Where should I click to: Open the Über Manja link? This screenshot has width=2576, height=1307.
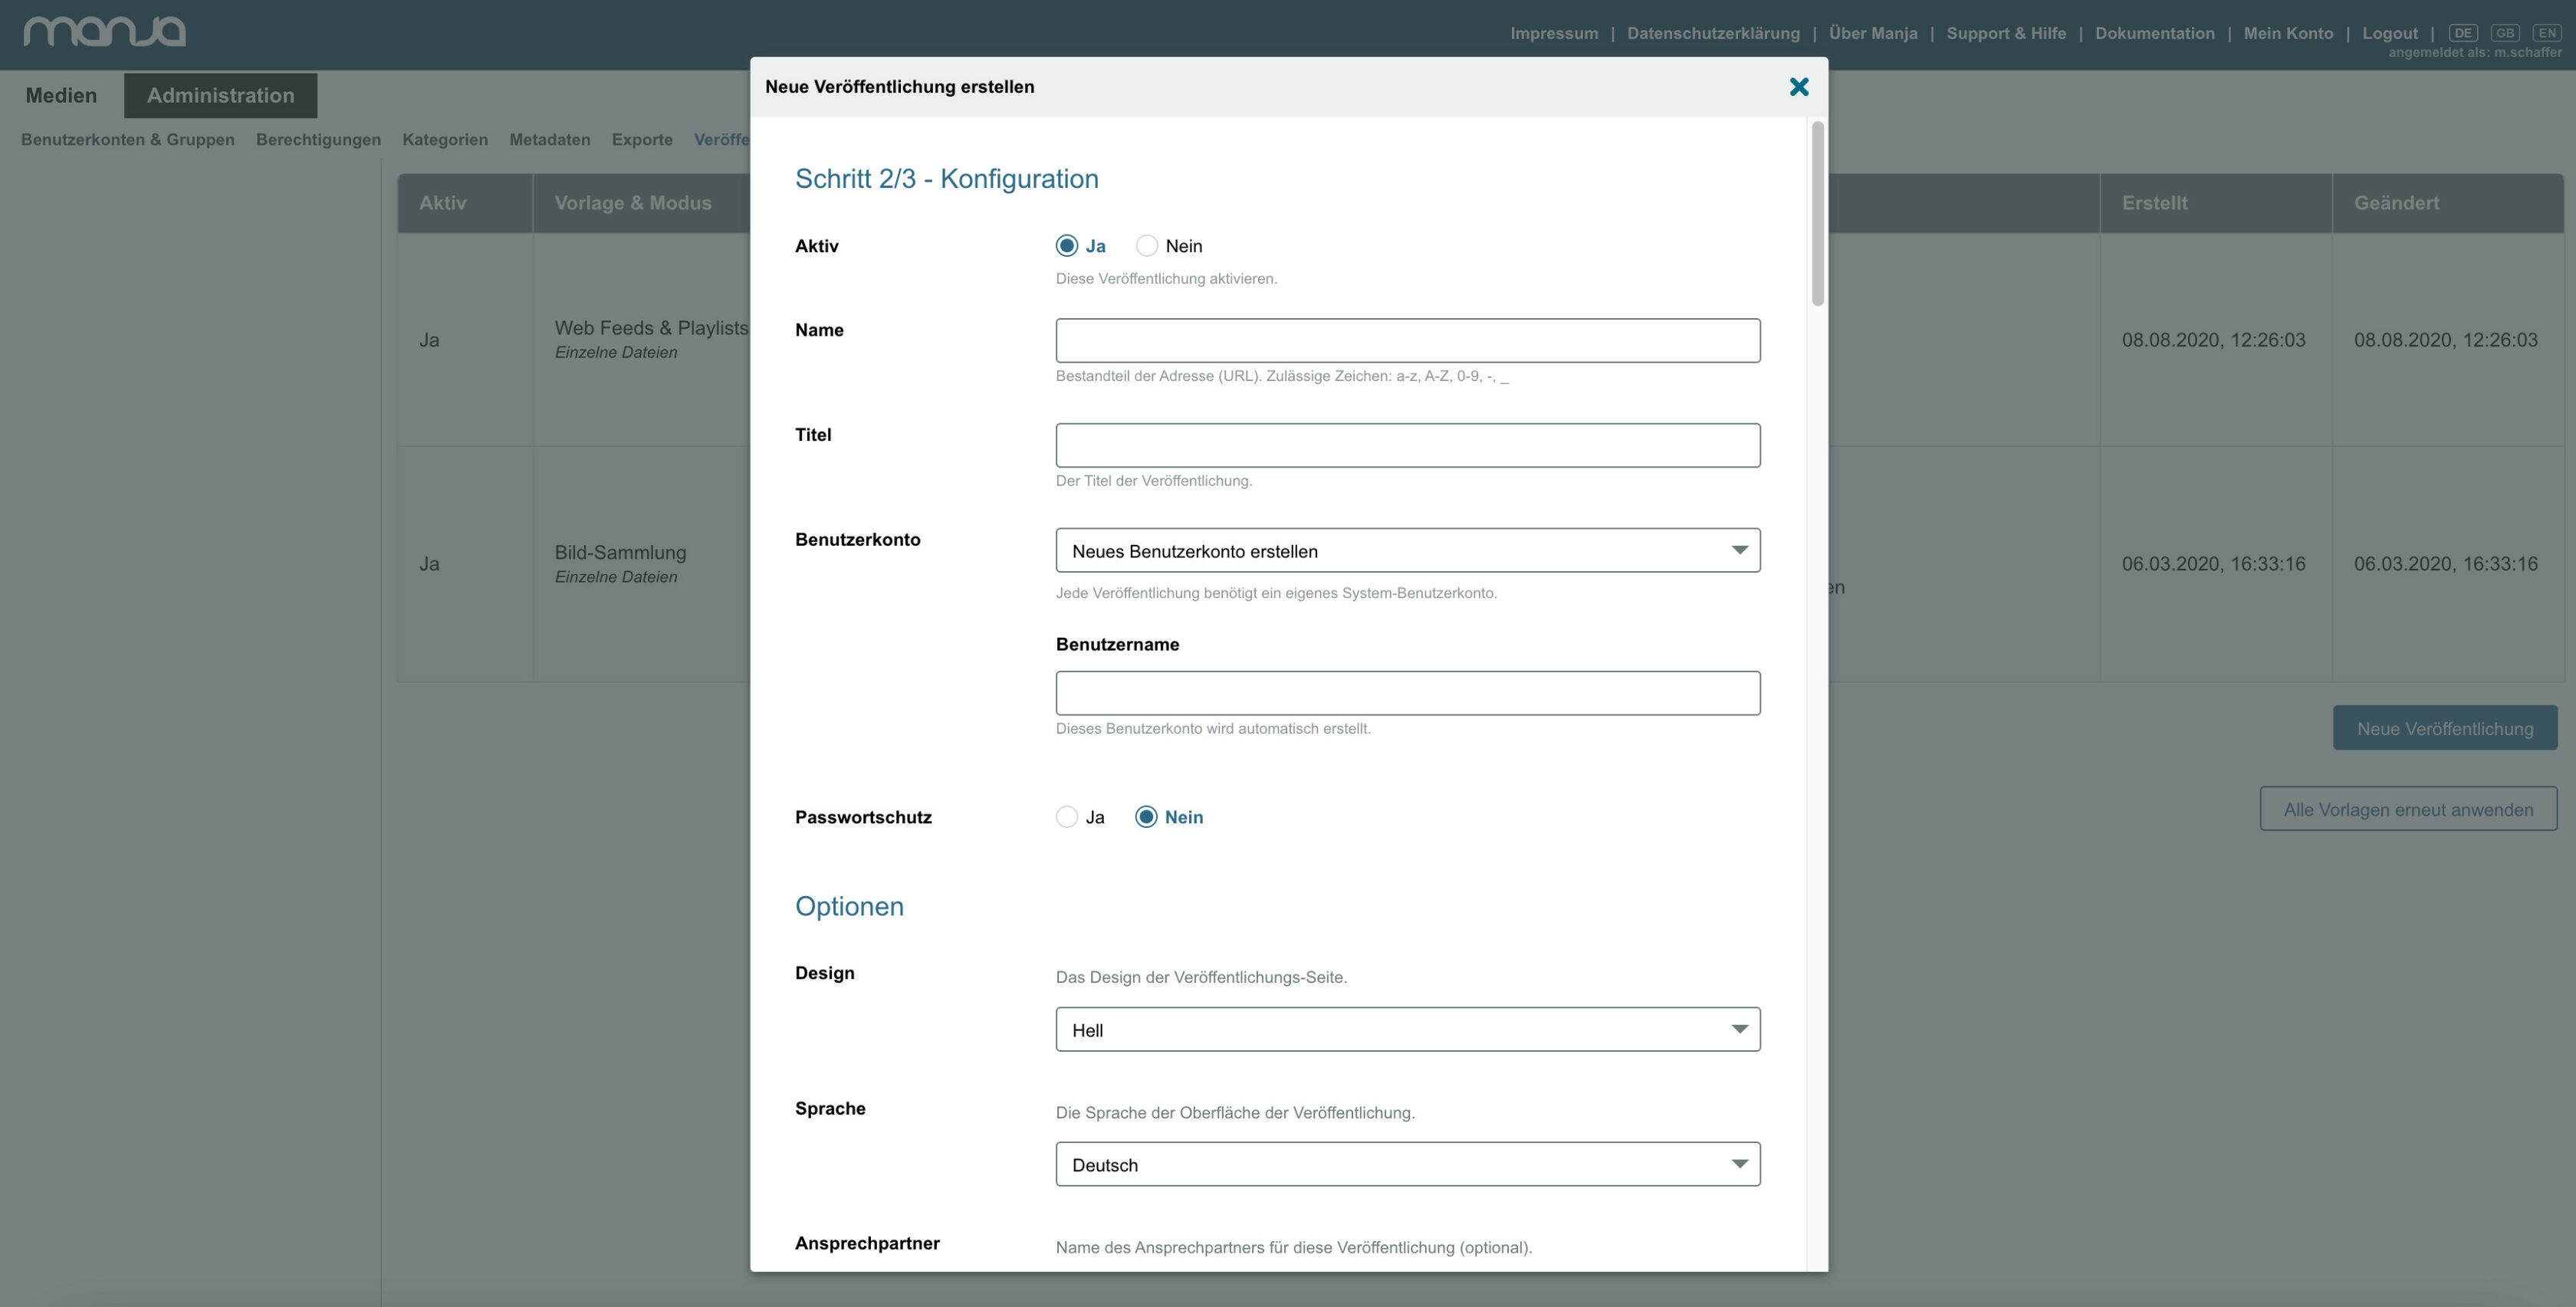[x=1873, y=33]
